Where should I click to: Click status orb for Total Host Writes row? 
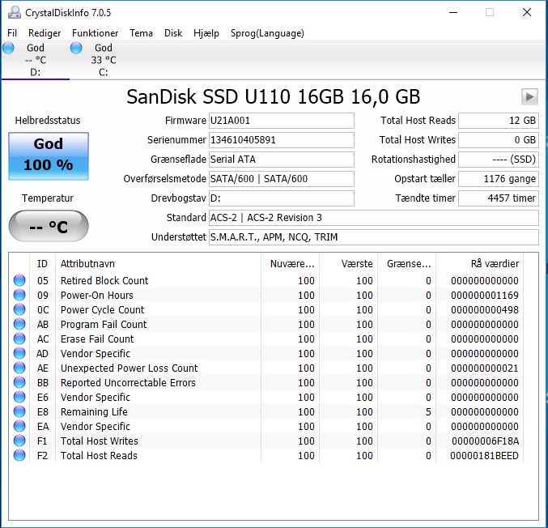pos(19,441)
